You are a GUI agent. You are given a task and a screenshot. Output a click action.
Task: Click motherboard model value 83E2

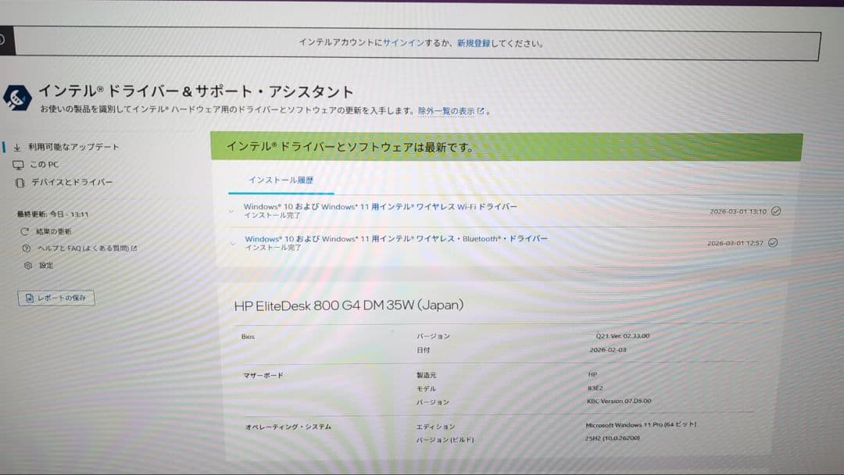click(595, 387)
